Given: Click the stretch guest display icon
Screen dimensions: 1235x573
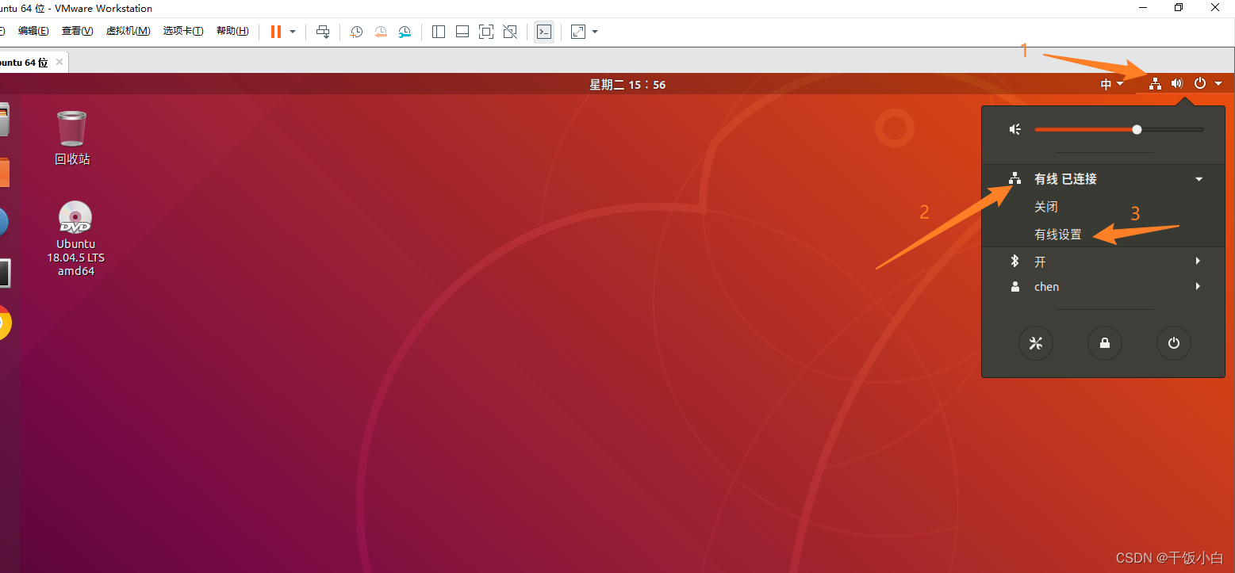Looking at the screenshot, I should [x=578, y=32].
